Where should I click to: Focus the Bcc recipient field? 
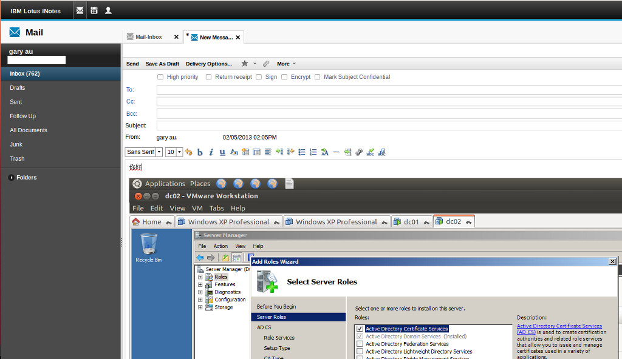(x=389, y=114)
